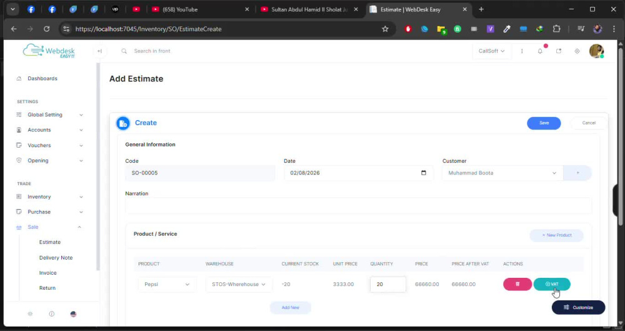Click the Webdesk Easy logo
Viewport: 625px width, 331px height.
click(x=49, y=51)
